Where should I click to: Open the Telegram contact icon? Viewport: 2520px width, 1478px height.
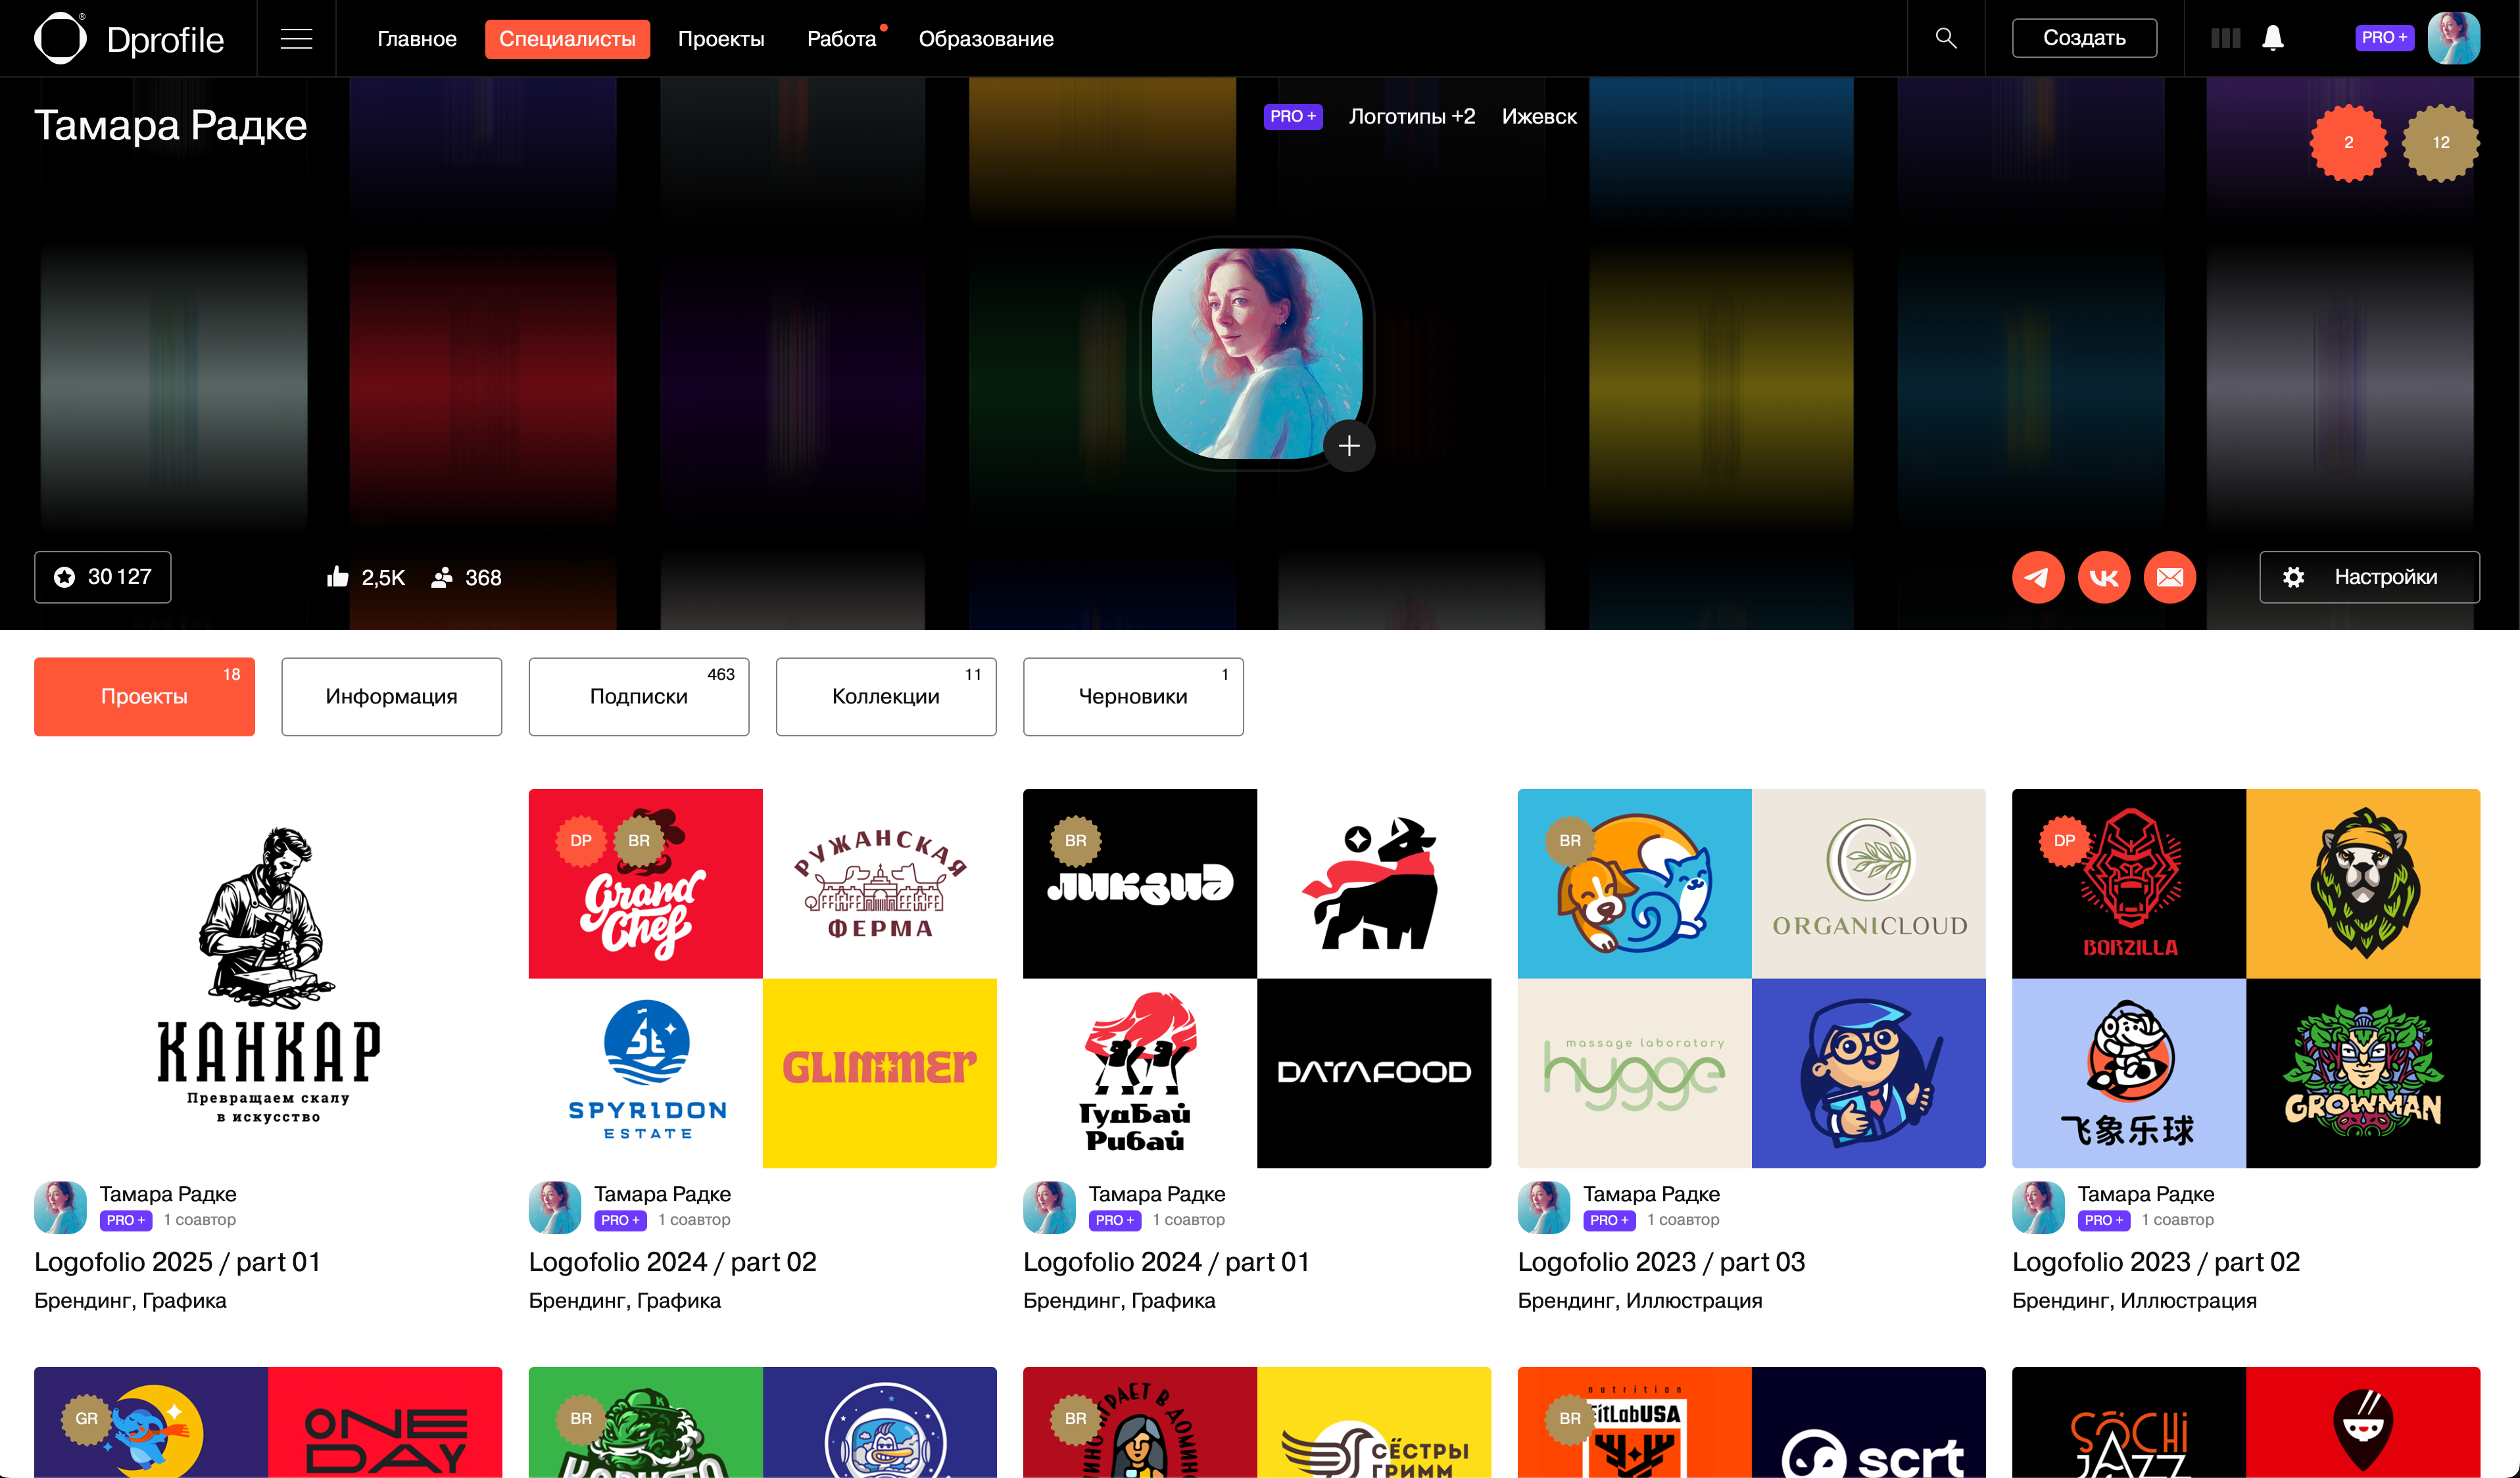(2038, 577)
